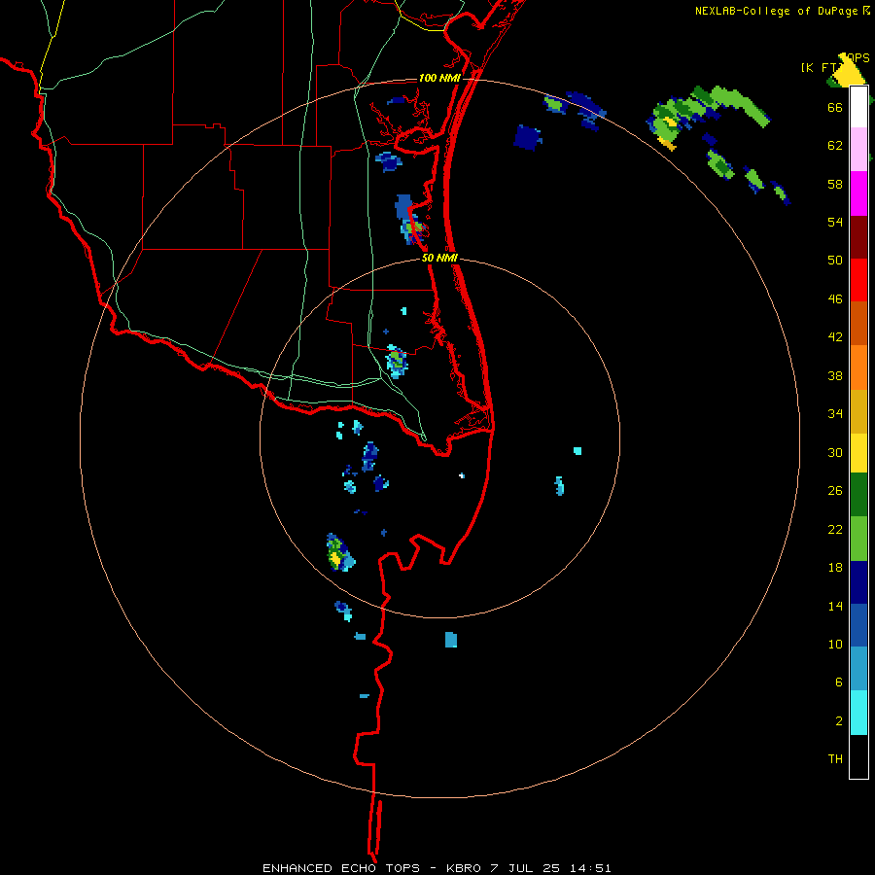
Task: Click the legend value 38
Action: [835, 375]
